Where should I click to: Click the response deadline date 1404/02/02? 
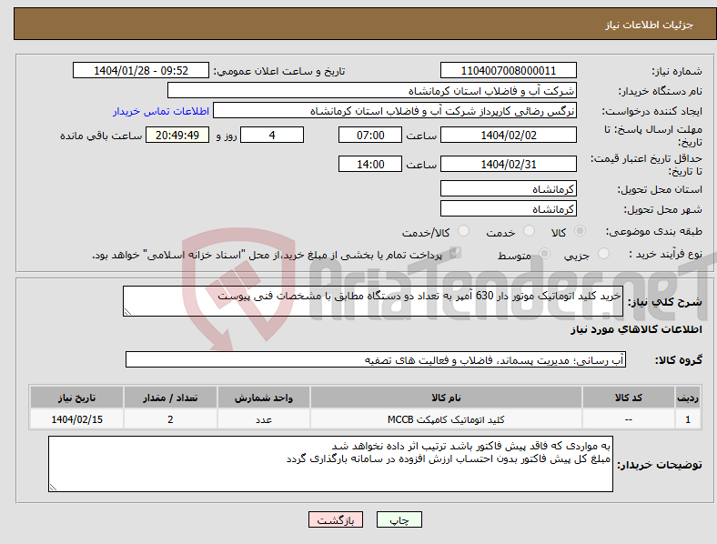pos(508,135)
